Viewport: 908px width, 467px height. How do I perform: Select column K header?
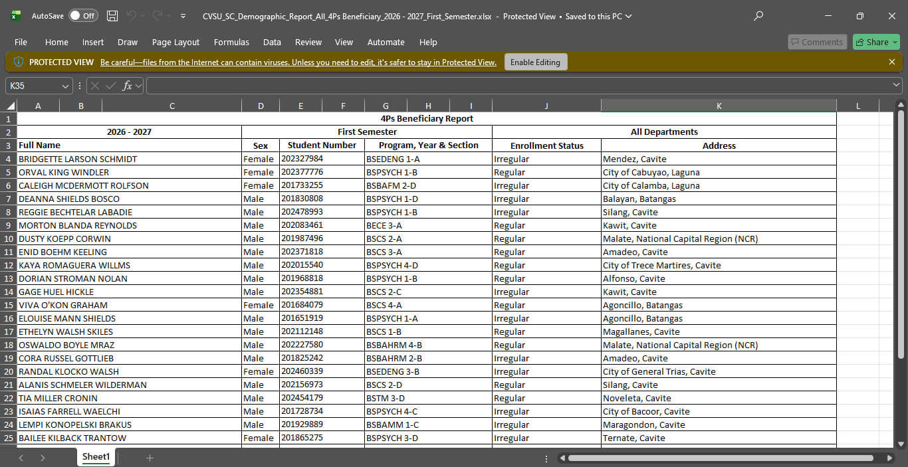coord(719,106)
